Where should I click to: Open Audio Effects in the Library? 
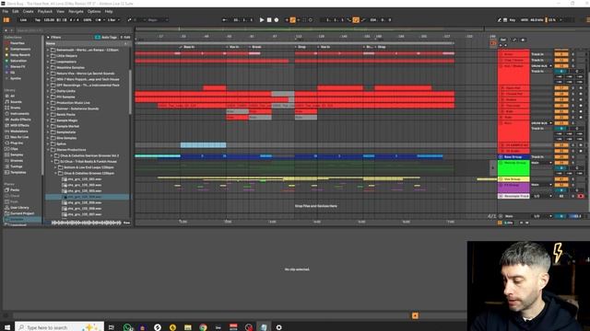[x=20, y=120]
